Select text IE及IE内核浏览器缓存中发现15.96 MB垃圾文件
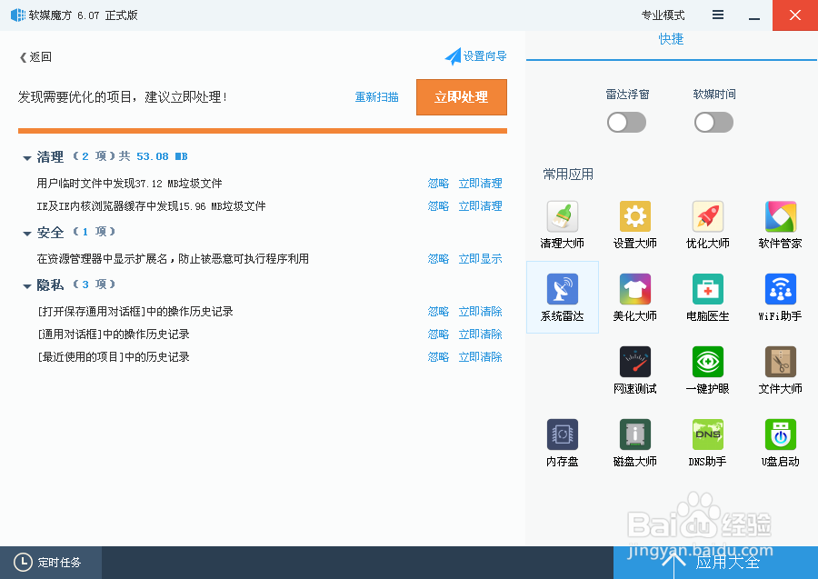818x579 pixels. click(x=151, y=206)
